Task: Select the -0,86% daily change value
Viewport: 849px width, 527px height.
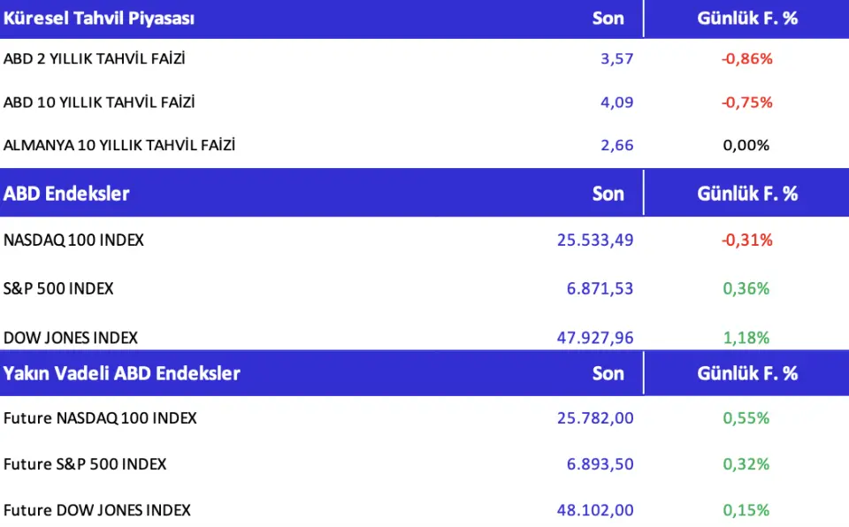Action: (x=746, y=59)
